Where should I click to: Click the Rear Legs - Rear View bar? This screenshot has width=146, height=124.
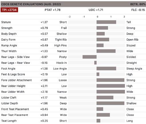[95, 63]
